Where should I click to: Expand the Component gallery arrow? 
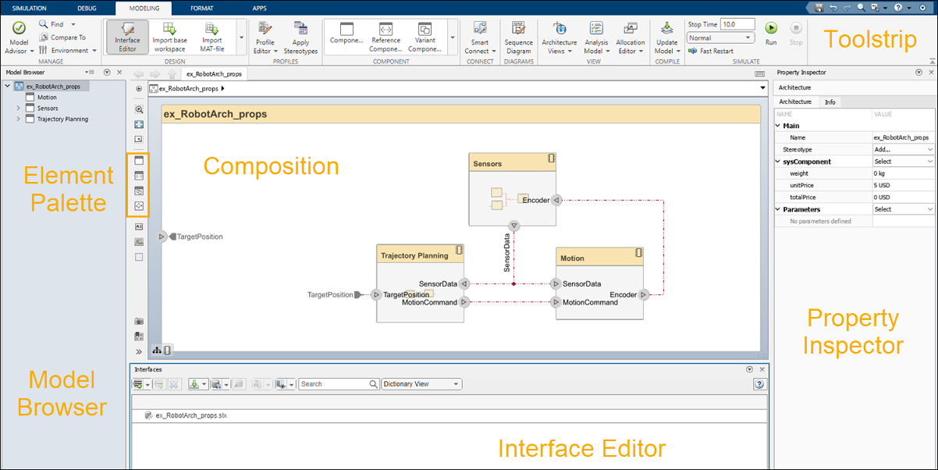coord(453,37)
